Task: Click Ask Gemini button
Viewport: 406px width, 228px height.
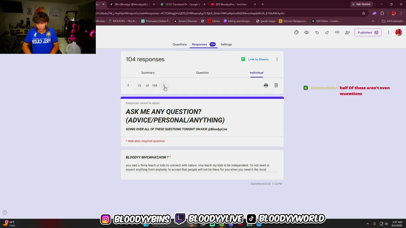Action: [361, 4]
